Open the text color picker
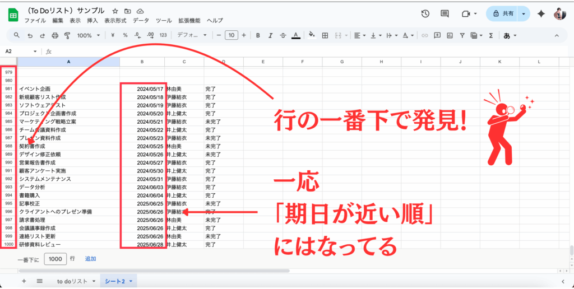Image resolution: width=574 pixels, height=289 pixels. [x=296, y=35]
